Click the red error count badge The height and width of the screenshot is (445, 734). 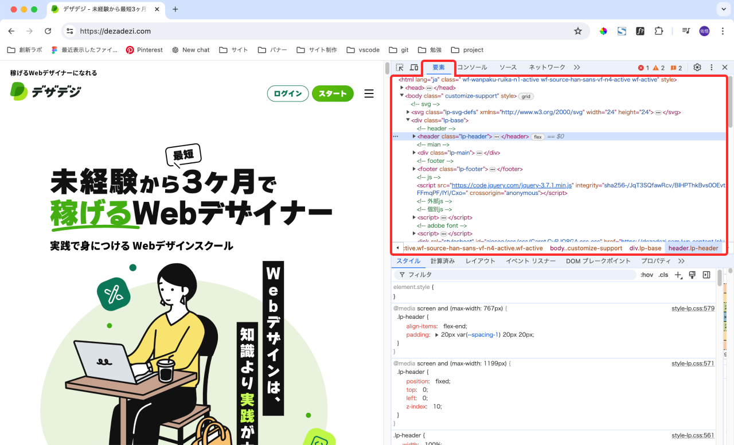pos(643,68)
